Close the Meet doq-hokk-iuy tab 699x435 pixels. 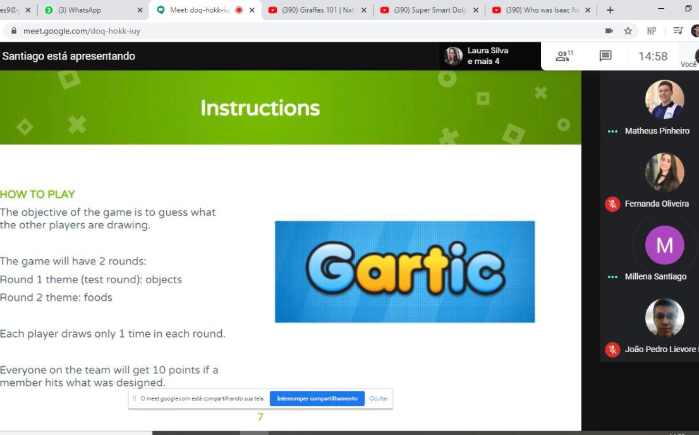(252, 10)
